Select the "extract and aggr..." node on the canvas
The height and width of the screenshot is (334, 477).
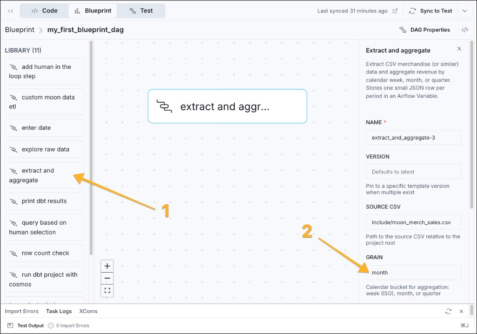(x=227, y=106)
